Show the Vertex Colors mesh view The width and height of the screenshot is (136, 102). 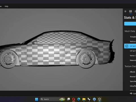[x=130, y=56]
